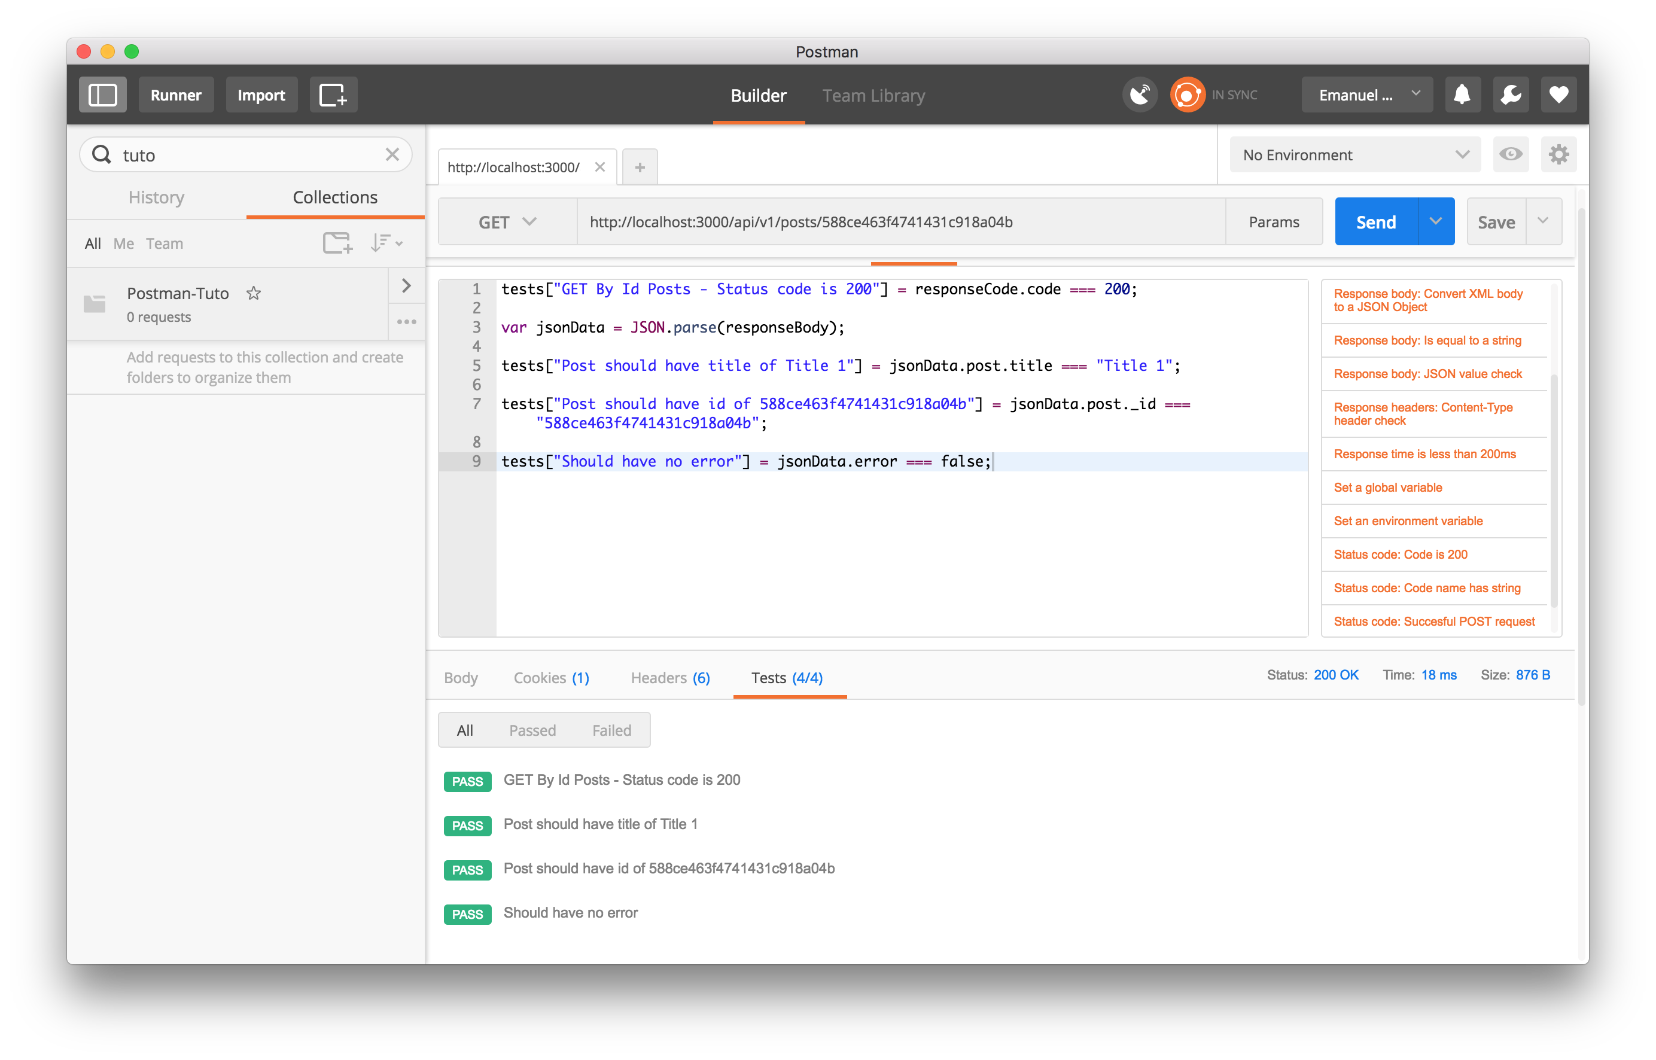Viewport: 1656px width, 1060px height.
Task: Open the Params editor
Action: tap(1274, 222)
